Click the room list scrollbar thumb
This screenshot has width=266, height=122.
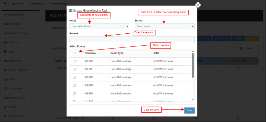[193, 65]
